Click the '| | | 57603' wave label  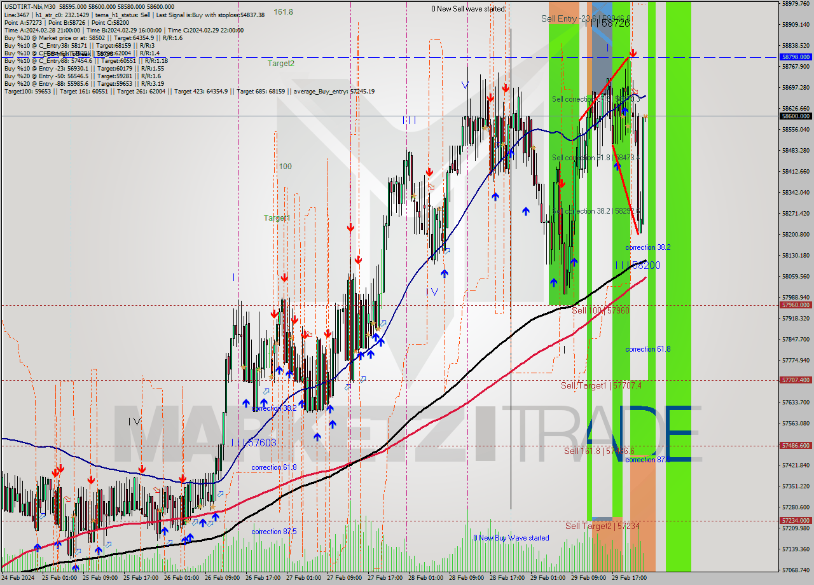[x=253, y=442]
